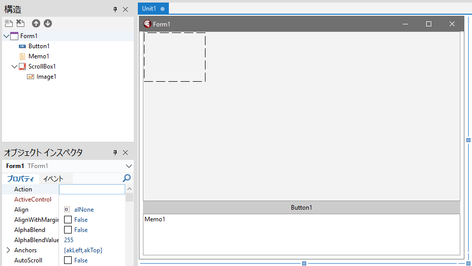This screenshot has height=266, width=472.
Task: Click the Action property value field
Action: pos(92,189)
